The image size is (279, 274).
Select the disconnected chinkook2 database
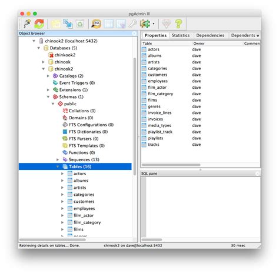click(65, 55)
